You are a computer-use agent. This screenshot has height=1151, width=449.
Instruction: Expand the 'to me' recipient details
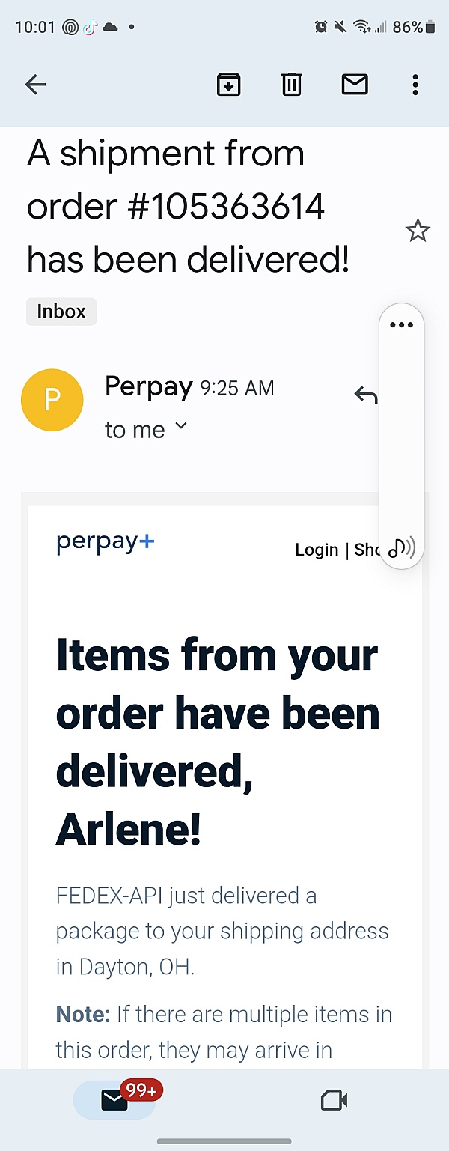click(147, 429)
